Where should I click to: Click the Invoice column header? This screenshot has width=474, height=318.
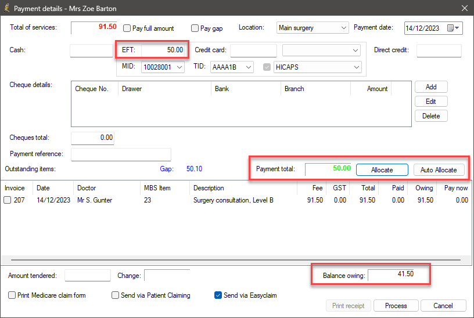point(17,188)
